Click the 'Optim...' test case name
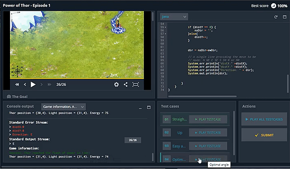This screenshot has height=169, width=290. point(179,159)
